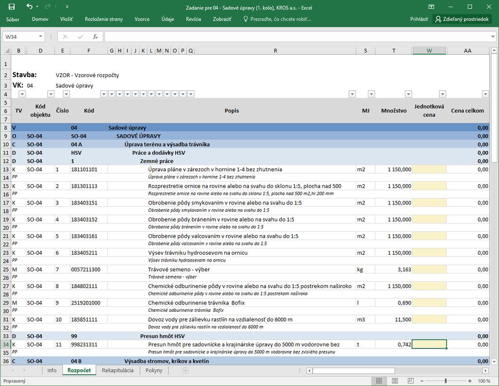Click the previous sheet navigation arrow

pos(13,370)
